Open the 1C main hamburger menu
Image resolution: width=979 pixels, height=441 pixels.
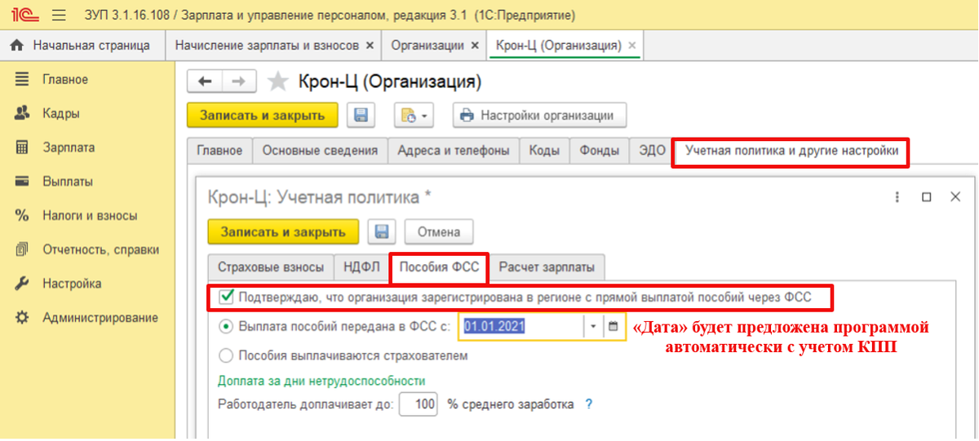pos(59,15)
